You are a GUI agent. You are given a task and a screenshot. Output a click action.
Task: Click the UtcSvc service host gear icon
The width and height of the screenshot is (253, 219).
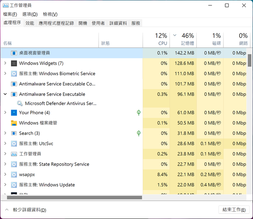[14, 144]
